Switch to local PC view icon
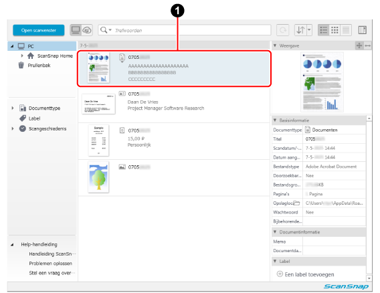The height and width of the screenshot is (293, 380). click(x=76, y=30)
